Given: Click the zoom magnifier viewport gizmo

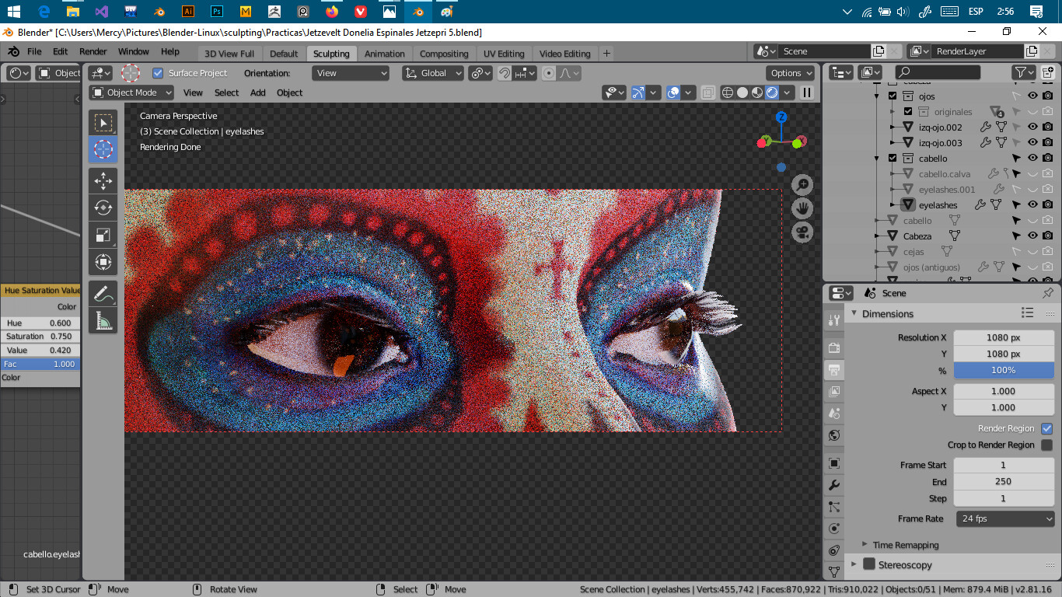Looking at the screenshot, I should (x=802, y=185).
